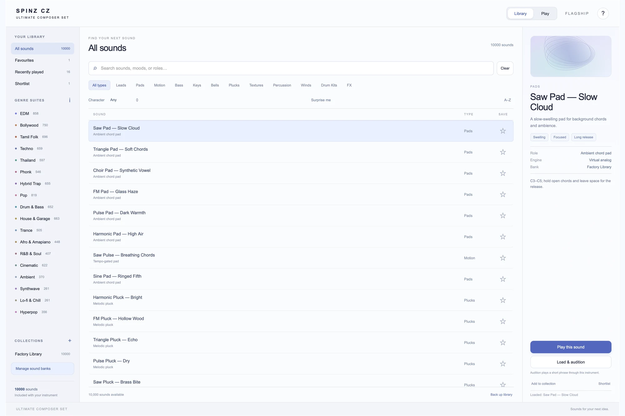Star the FM Pad — Glass Haze row
Image resolution: width=625 pixels, height=416 pixels.
pos(502,195)
